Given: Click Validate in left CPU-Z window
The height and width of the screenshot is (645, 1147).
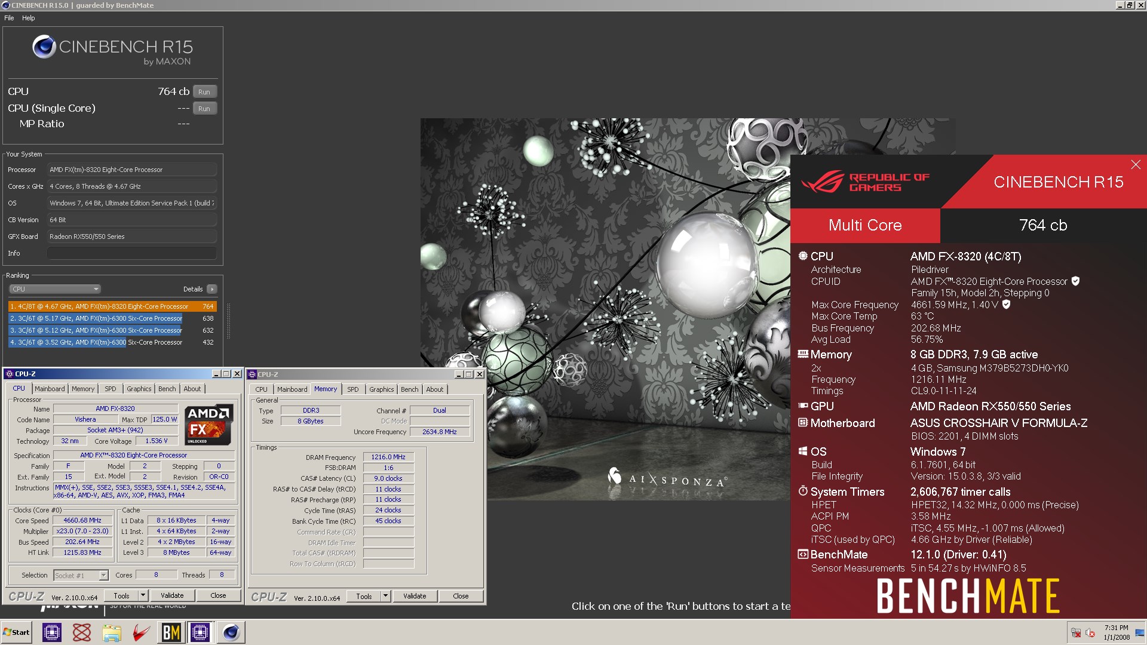Looking at the screenshot, I should point(172,595).
